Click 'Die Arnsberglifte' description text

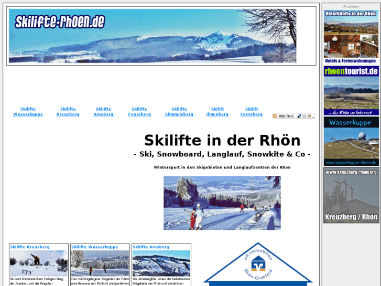click(x=161, y=281)
